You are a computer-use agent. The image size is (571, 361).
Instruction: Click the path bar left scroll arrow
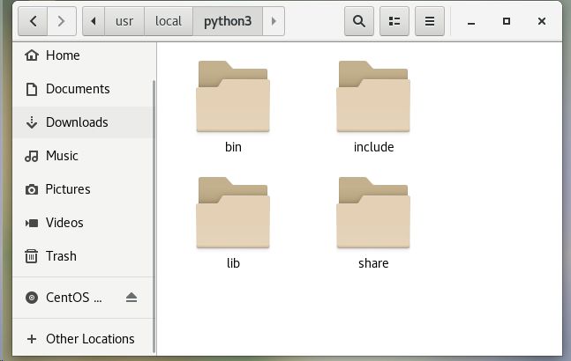click(94, 21)
